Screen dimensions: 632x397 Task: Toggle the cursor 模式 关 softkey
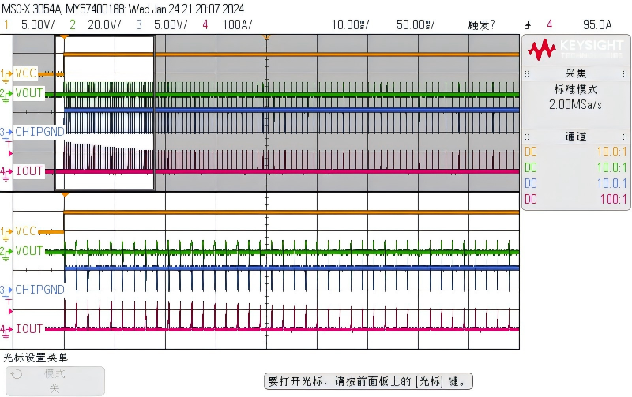tap(54, 381)
